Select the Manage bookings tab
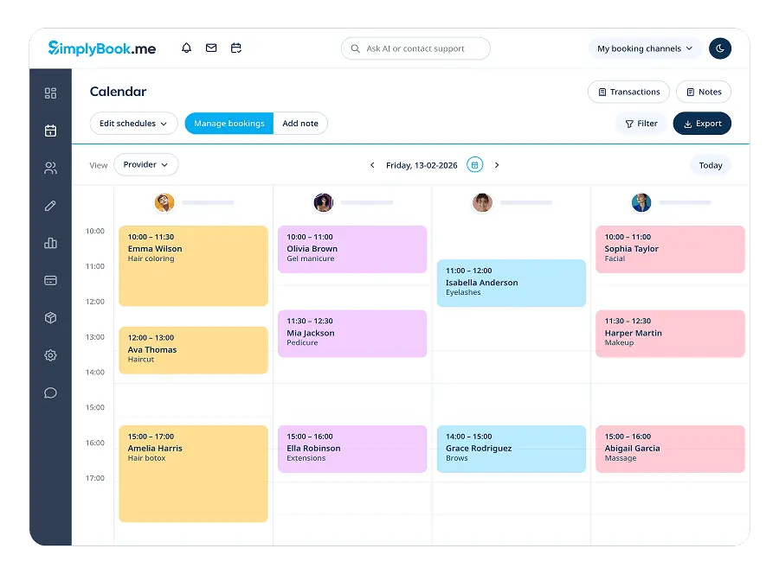Image resolution: width=779 pixels, height=574 pixels. click(x=229, y=123)
